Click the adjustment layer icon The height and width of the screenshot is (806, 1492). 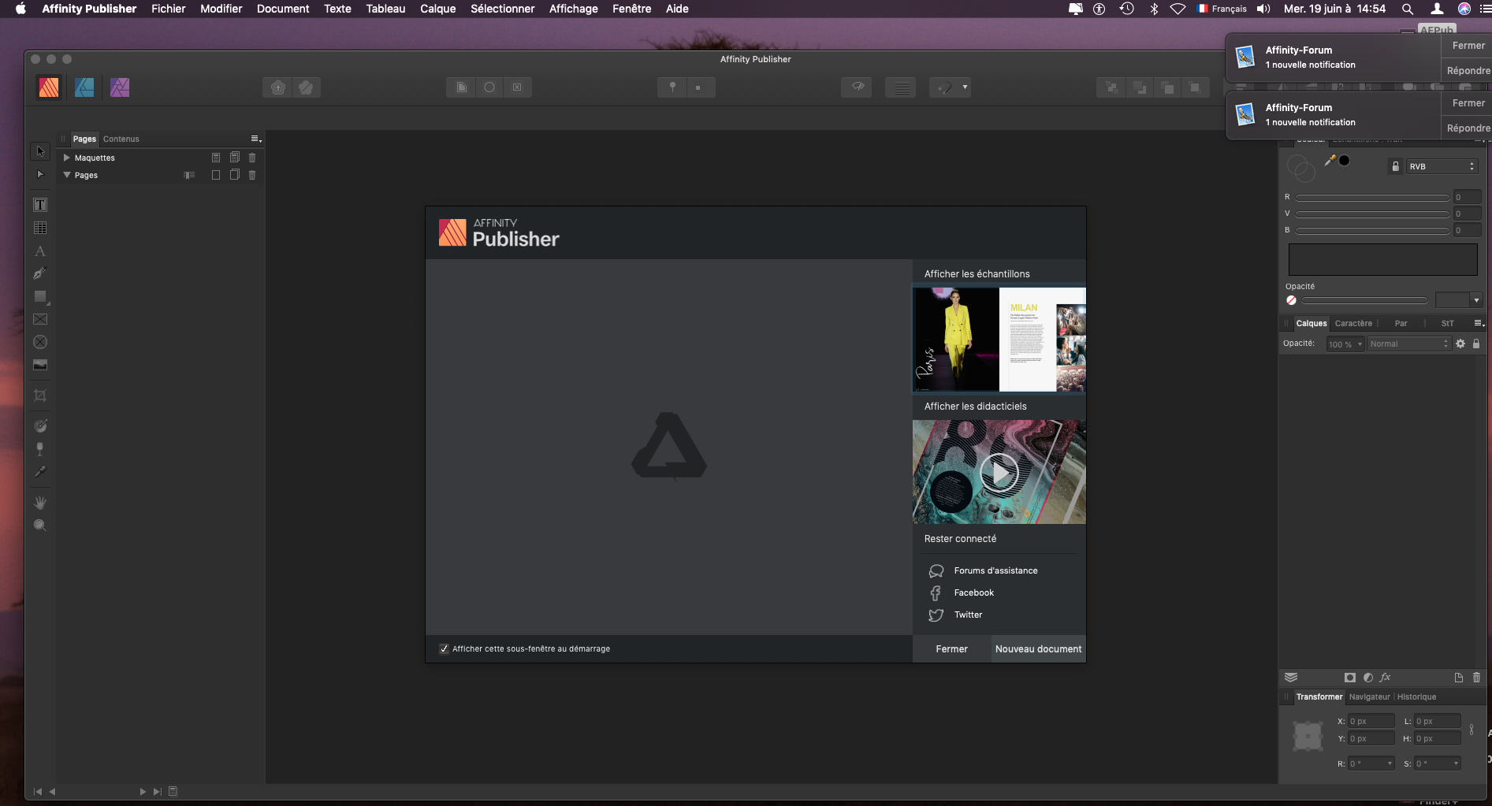[1368, 678]
